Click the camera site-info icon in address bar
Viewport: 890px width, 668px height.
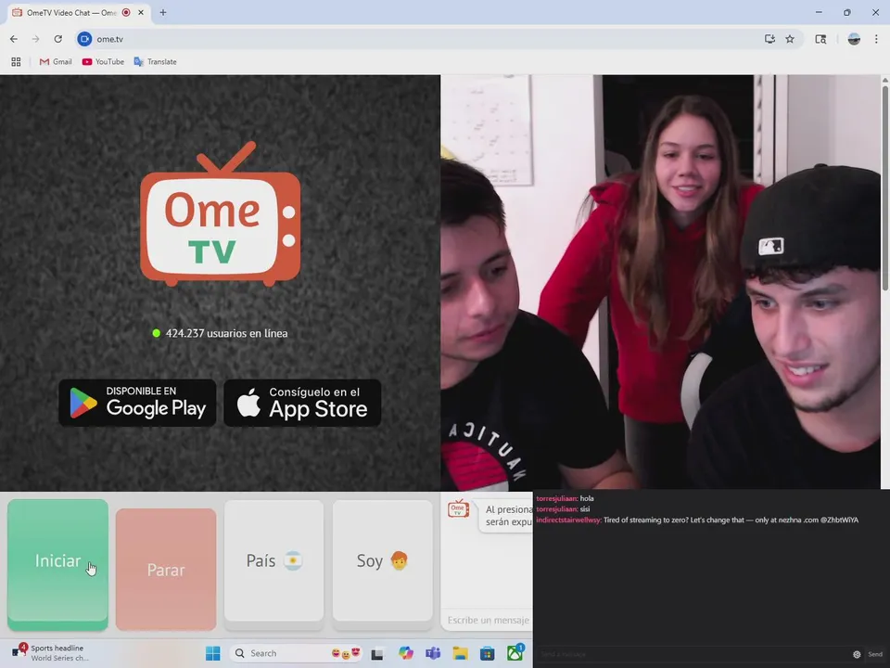(84, 39)
